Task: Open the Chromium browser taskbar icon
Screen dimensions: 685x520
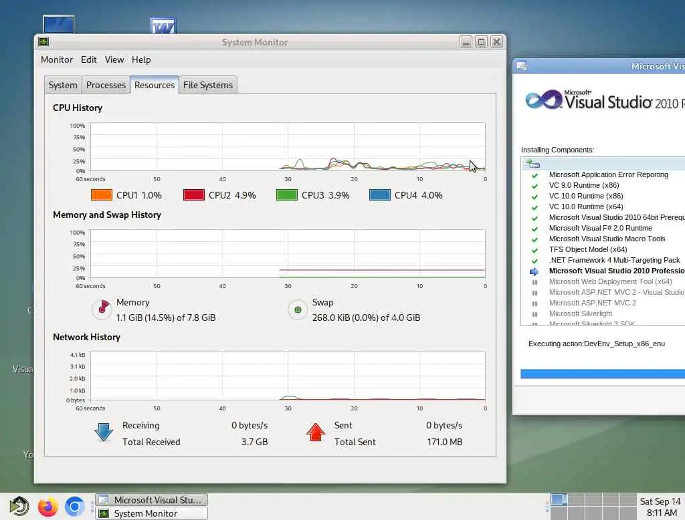Action: [x=74, y=507]
